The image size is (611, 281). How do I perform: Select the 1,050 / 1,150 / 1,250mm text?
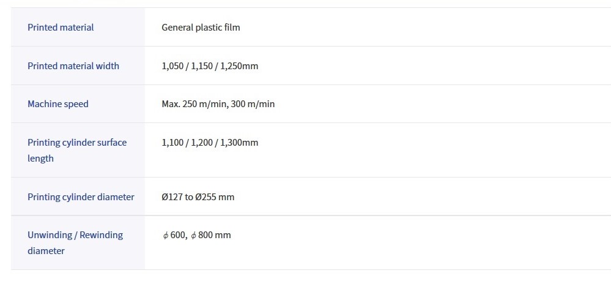pos(210,66)
